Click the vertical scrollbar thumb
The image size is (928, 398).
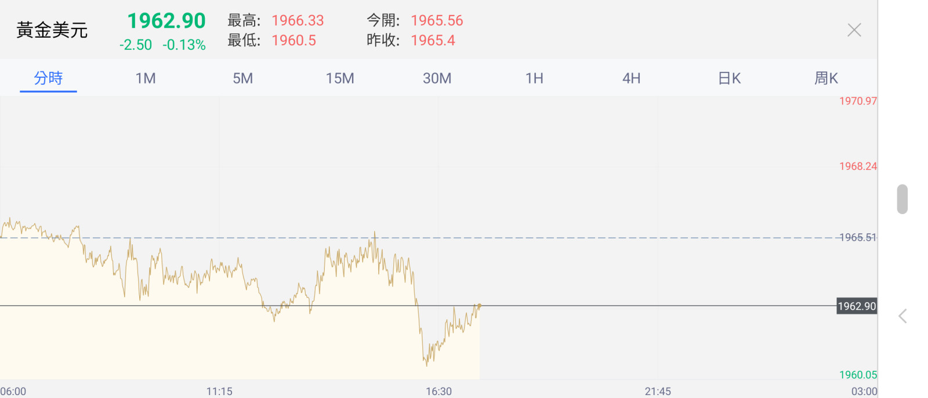click(902, 199)
